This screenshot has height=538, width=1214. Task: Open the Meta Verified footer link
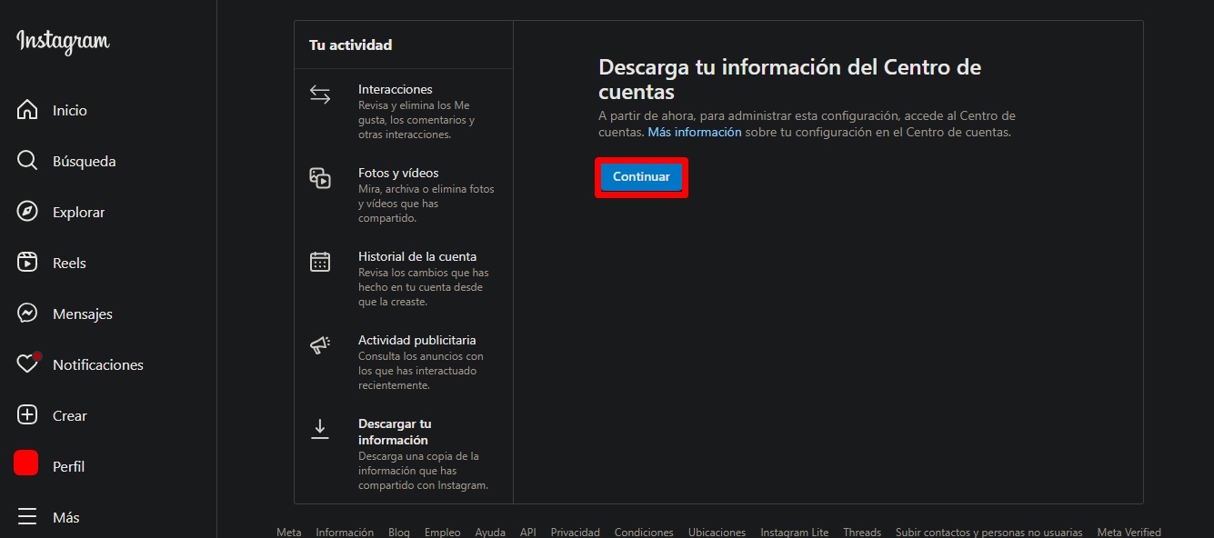pyautogui.click(x=1129, y=533)
